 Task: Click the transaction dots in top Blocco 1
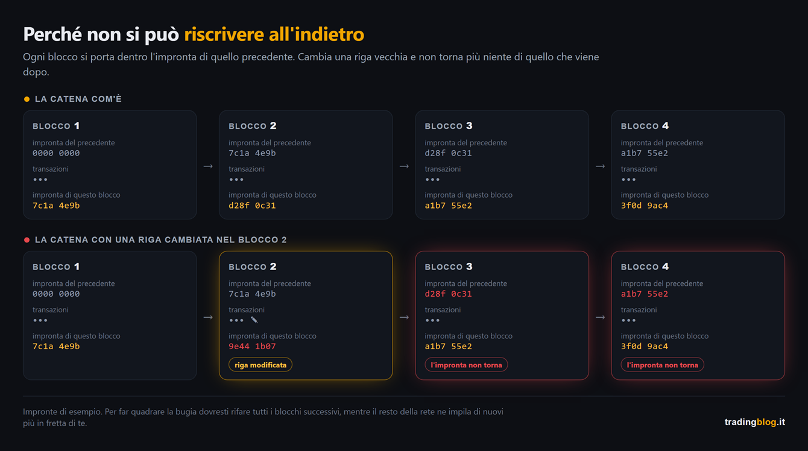pyautogui.click(x=40, y=180)
